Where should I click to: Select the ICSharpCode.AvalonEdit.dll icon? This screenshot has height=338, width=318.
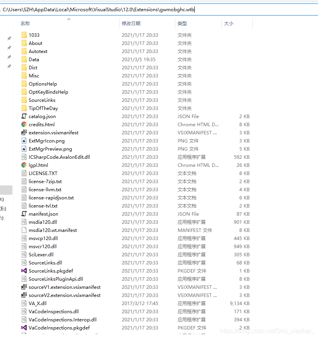pos(24,157)
